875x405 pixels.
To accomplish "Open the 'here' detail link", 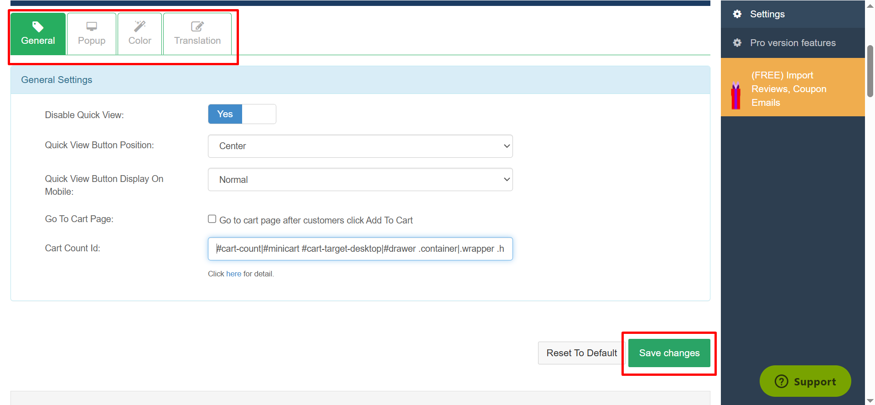I will (234, 274).
